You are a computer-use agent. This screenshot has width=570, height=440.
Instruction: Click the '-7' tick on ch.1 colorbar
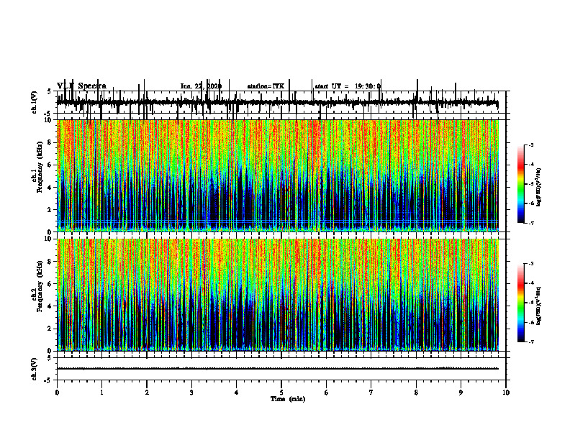[x=530, y=223]
